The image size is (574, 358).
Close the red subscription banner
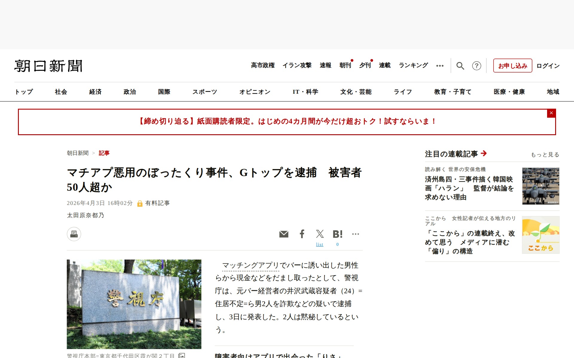pyautogui.click(x=551, y=113)
